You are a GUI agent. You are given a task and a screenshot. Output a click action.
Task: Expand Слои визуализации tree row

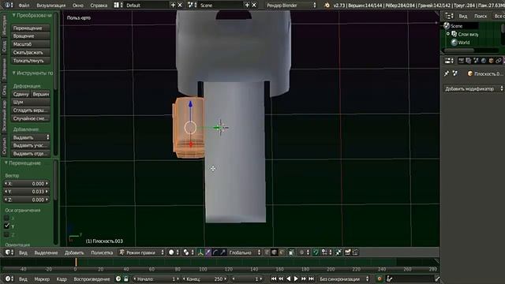(448, 34)
